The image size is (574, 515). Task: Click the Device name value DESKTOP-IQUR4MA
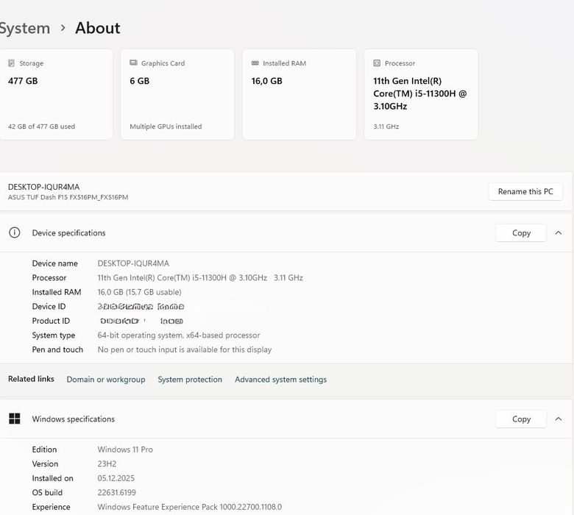[x=133, y=263]
